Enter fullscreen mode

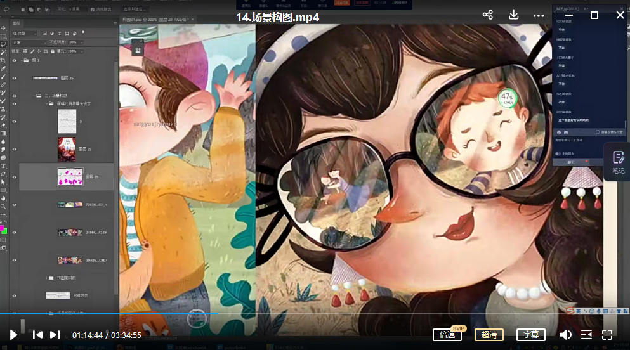click(x=607, y=335)
